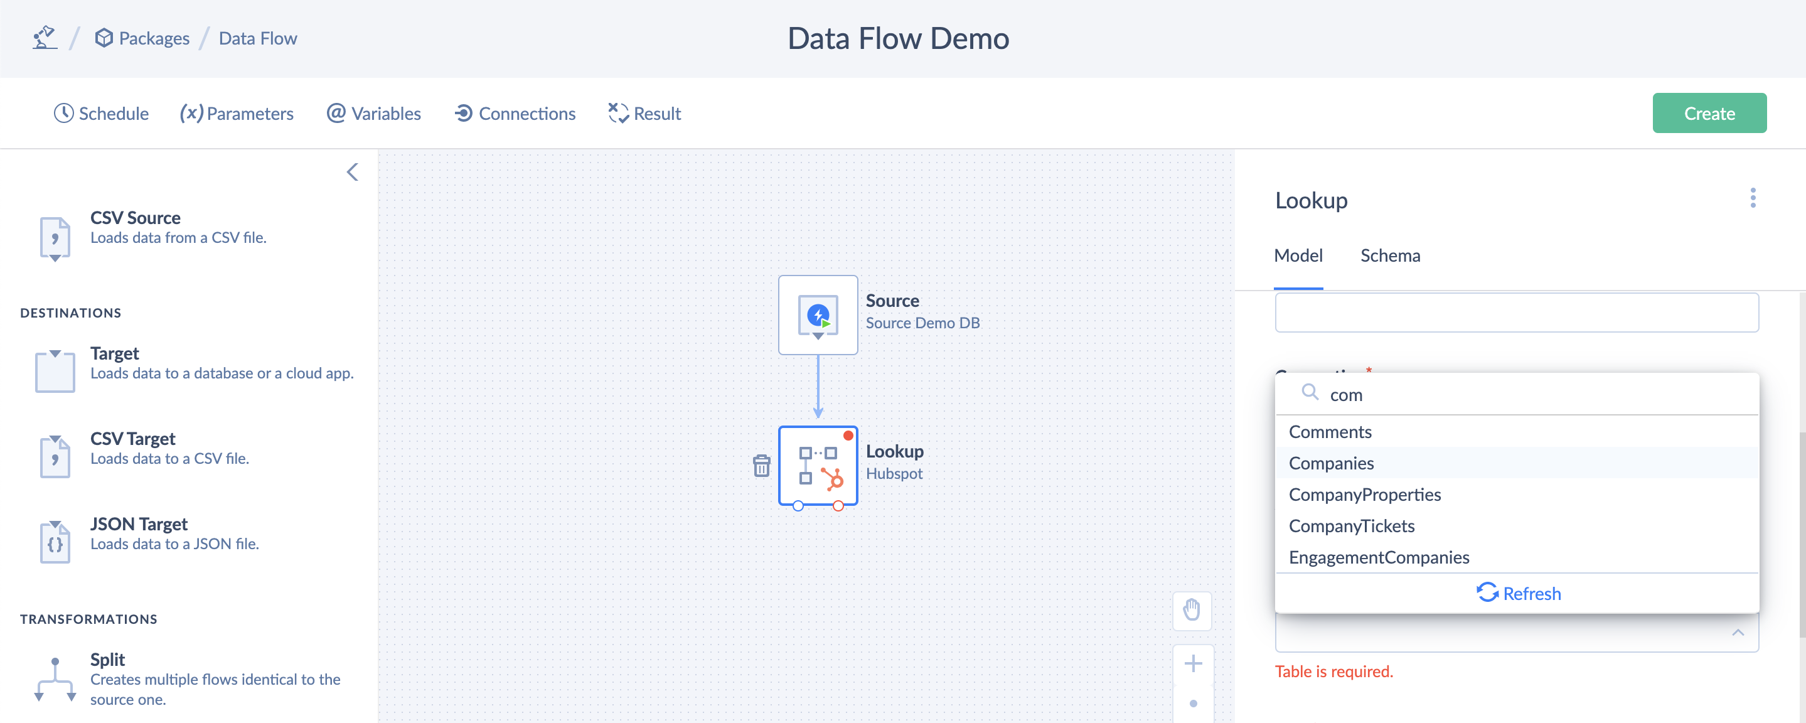Click the Split transformation icon
The height and width of the screenshot is (723, 1806).
tap(53, 679)
